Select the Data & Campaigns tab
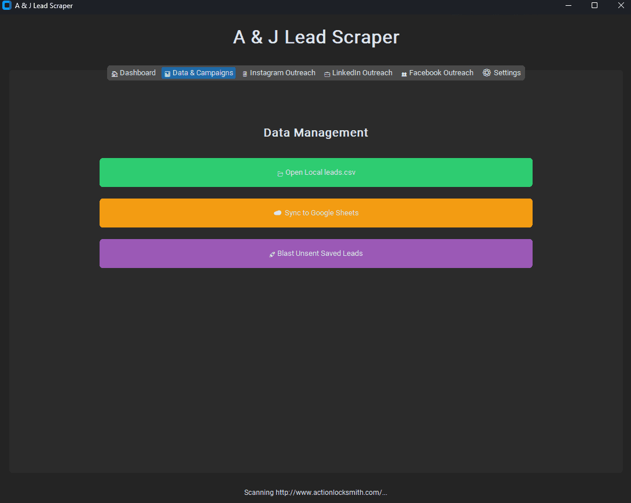 click(199, 73)
